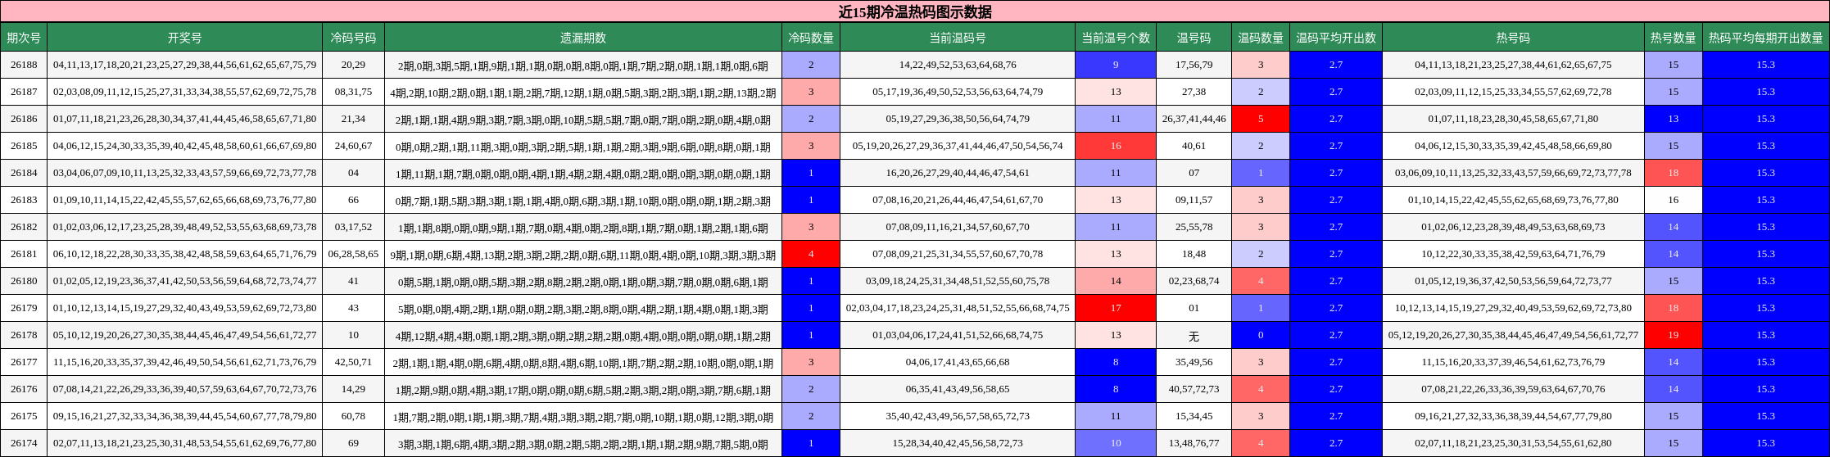Image resolution: width=1830 pixels, height=457 pixels.
Task: Click blue warm code count 0 in row 26178
Action: pos(1261,335)
